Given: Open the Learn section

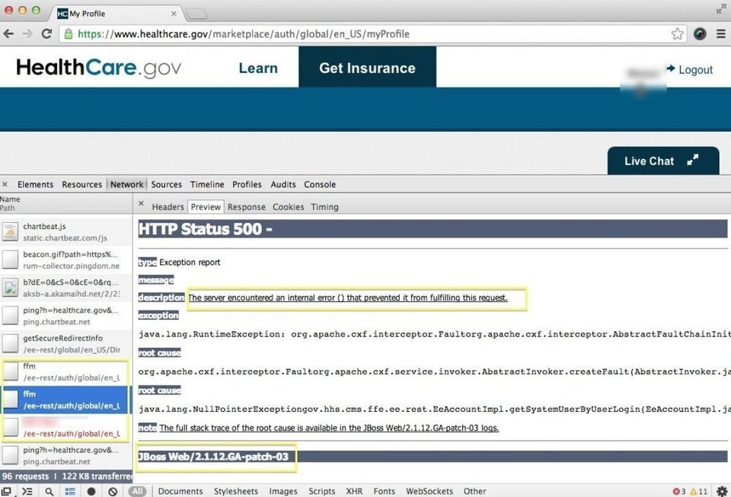Looking at the screenshot, I should (258, 68).
